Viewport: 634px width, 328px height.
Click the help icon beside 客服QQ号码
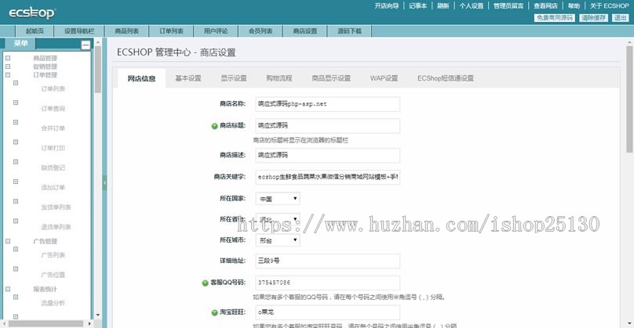(x=205, y=283)
